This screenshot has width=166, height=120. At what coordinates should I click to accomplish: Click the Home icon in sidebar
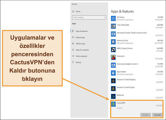point(73,11)
